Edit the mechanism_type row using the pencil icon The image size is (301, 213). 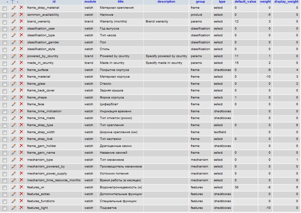point(13,159)
